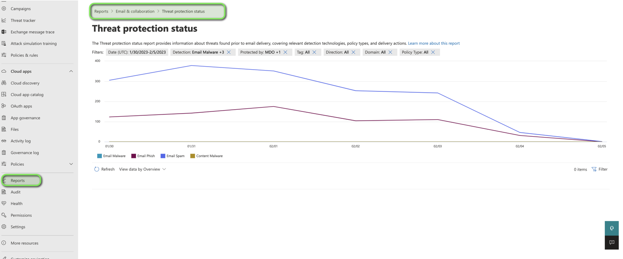Remove the Direction: All filter

point(353,52)
